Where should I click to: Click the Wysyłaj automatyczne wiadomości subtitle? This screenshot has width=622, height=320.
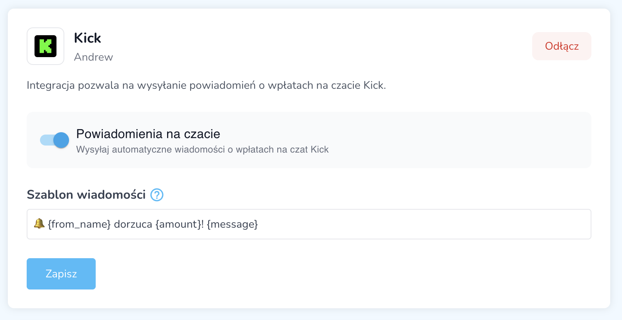pyautogui.click(x=202, y=149)
